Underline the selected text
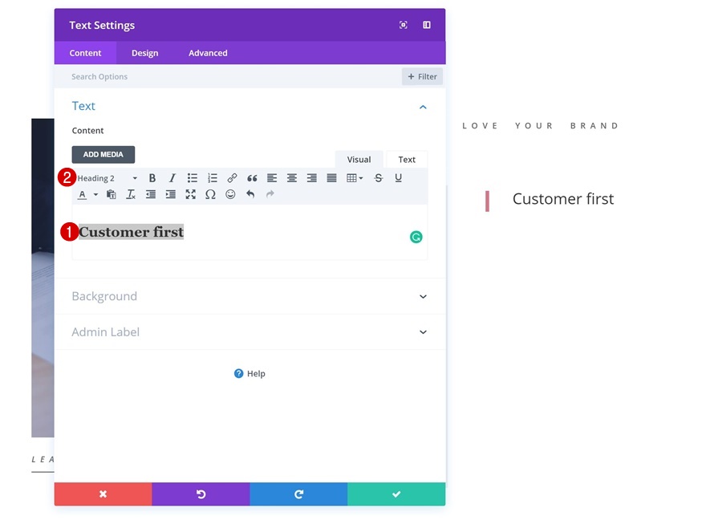The height and width of the screenshot is (520, 706). pos(398,178)
